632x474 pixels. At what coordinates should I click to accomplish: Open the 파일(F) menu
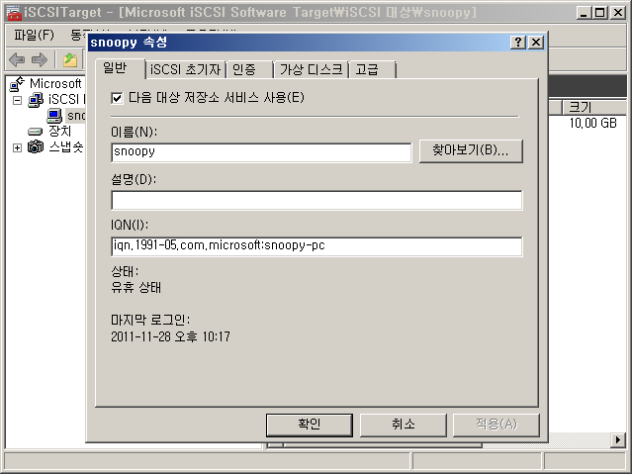[34, 35]
